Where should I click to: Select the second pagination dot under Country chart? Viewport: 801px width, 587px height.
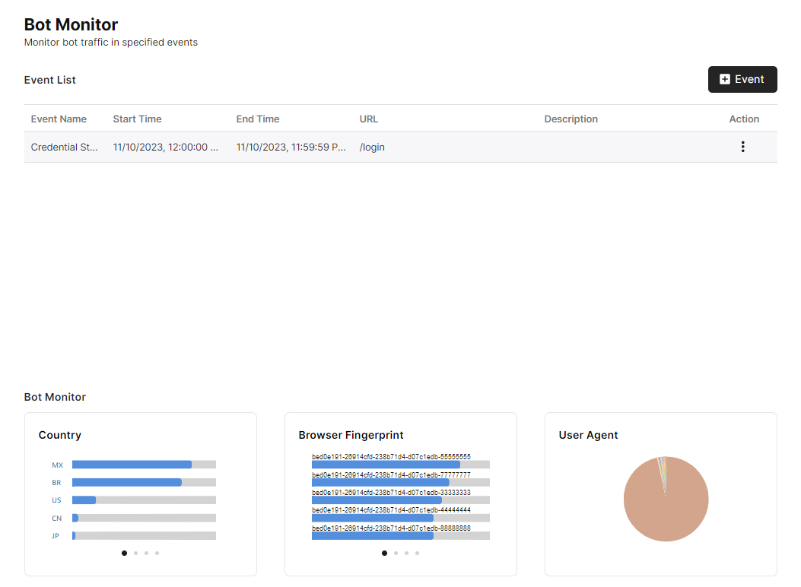[x=135, y=553]
